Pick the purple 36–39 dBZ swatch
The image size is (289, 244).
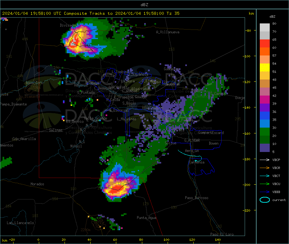(265, 108)
